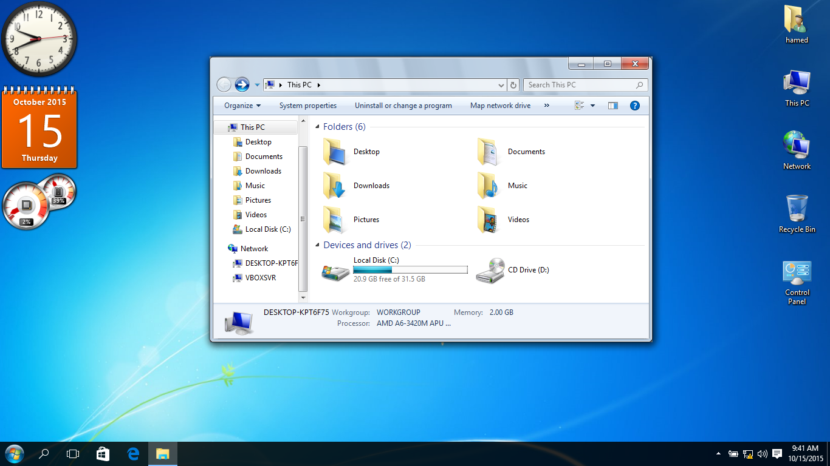Open the view options dropdown arrow
830x466 pixels.
point(593,106)
